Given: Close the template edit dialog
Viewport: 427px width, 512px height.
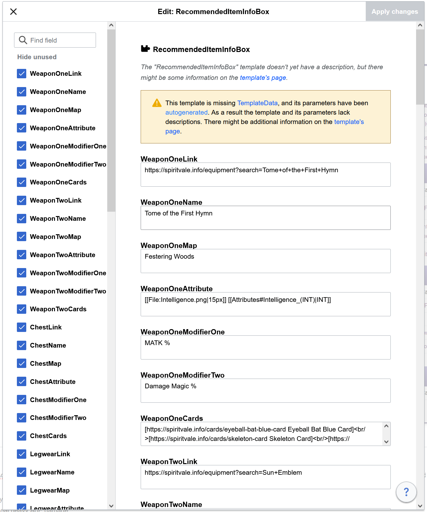Looking at the screenshot, I should pyautogui.click(x=13, y=12).
